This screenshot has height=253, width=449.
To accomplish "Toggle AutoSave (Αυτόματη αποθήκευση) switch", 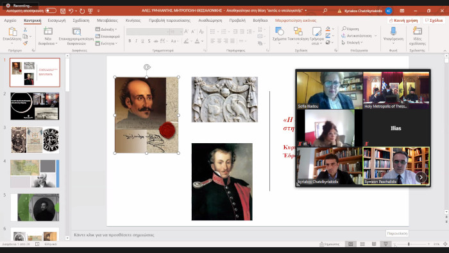I will 51,11.
